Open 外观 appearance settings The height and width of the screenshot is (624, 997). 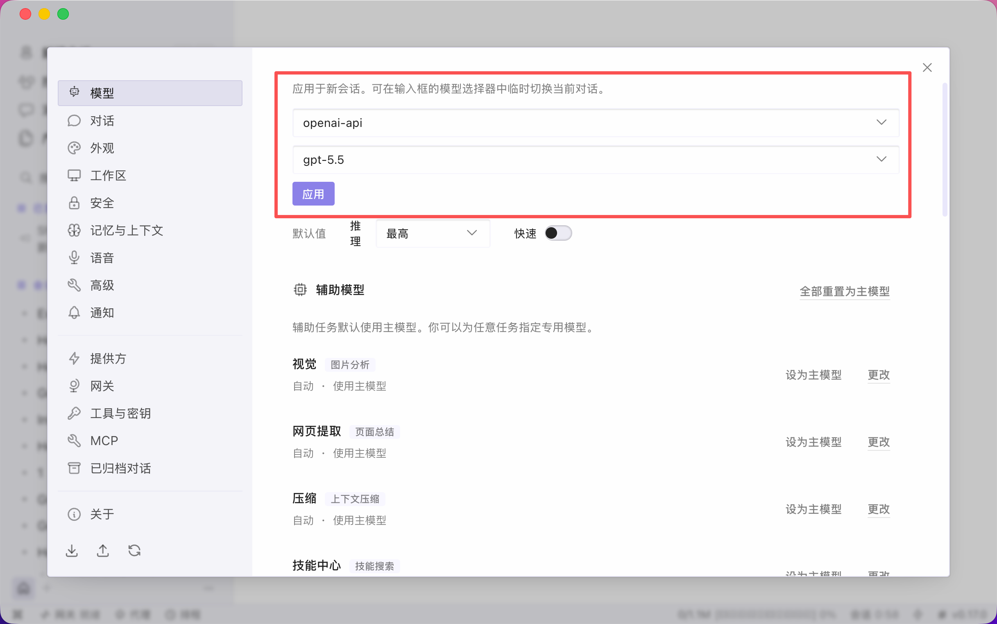(150, 148)
